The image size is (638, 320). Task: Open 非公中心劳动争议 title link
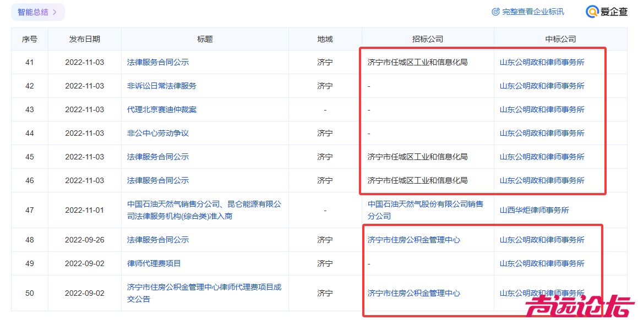[157, 133]
